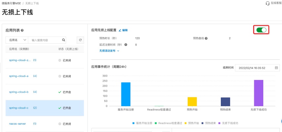Click grey 已关闭 status icon of nacos-server
This screenshot has height=132, width=282.
(60, 124)
